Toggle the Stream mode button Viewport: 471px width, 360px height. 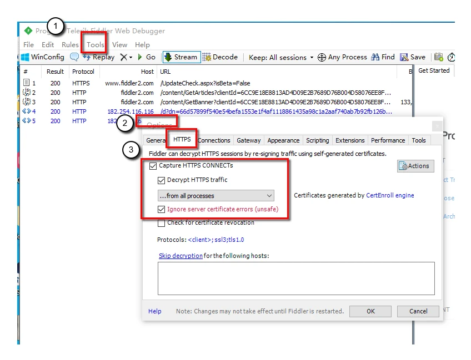(x=182, y=57)
